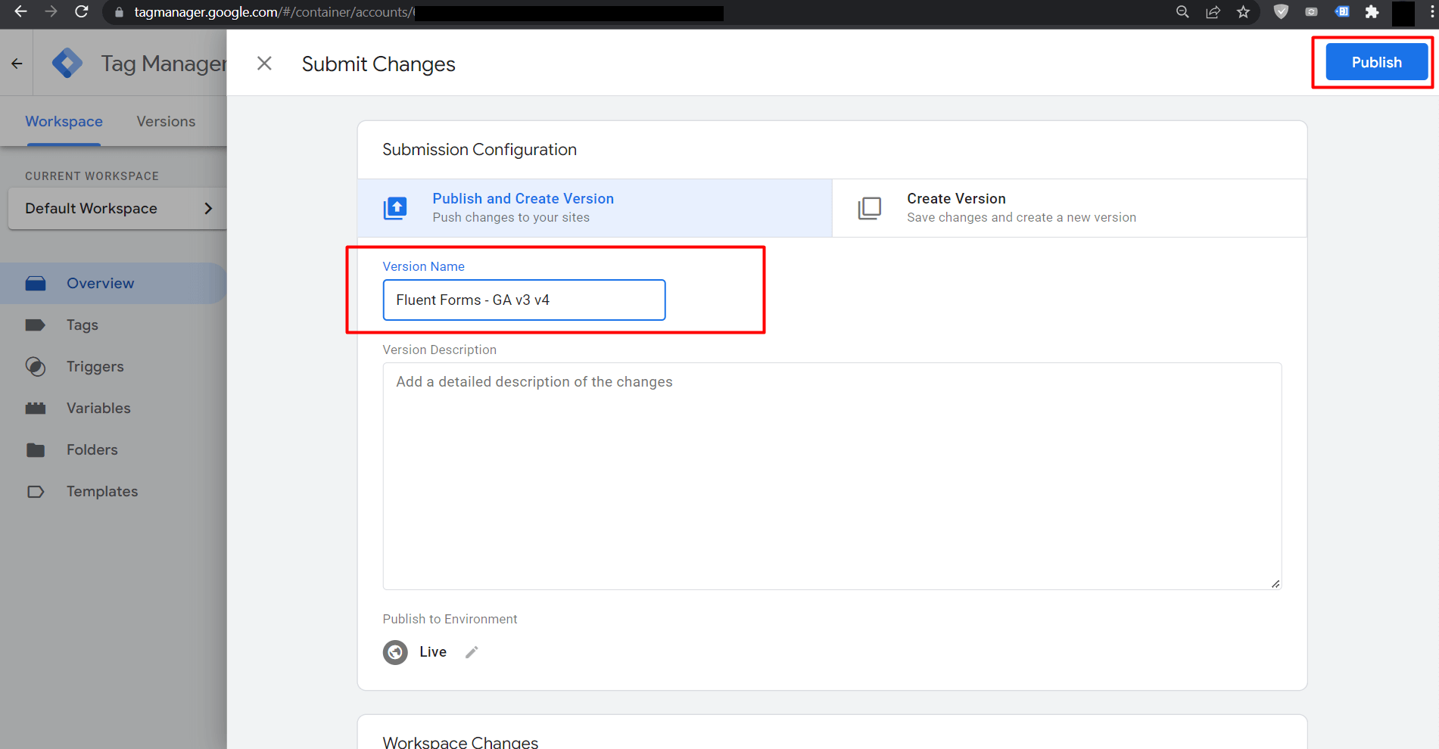Open Triggers in the sidebar
This screenshot has width=1439, height=749.
pos(95,367)
